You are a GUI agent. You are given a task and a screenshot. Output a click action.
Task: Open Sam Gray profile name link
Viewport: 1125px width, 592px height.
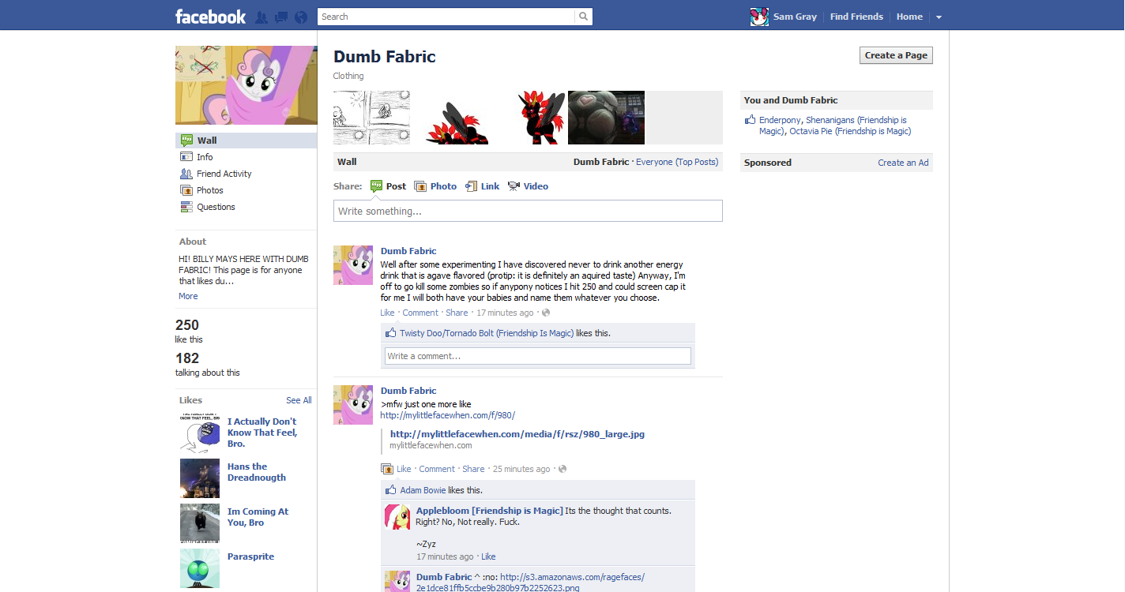click(x=795, y=17)
